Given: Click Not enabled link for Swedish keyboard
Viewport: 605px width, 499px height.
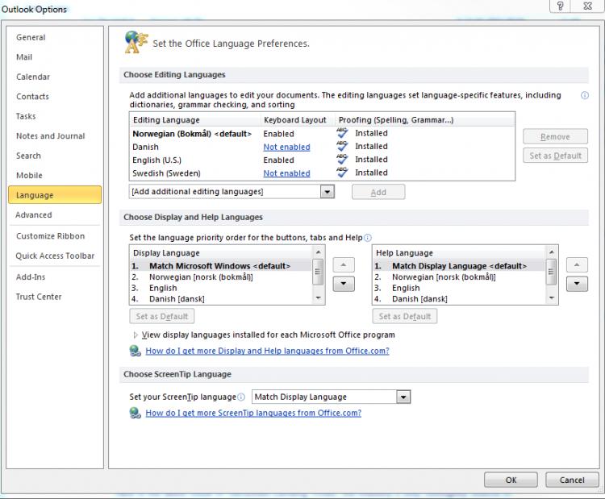Looking at the screenshot, I should (x=286, y=173).
